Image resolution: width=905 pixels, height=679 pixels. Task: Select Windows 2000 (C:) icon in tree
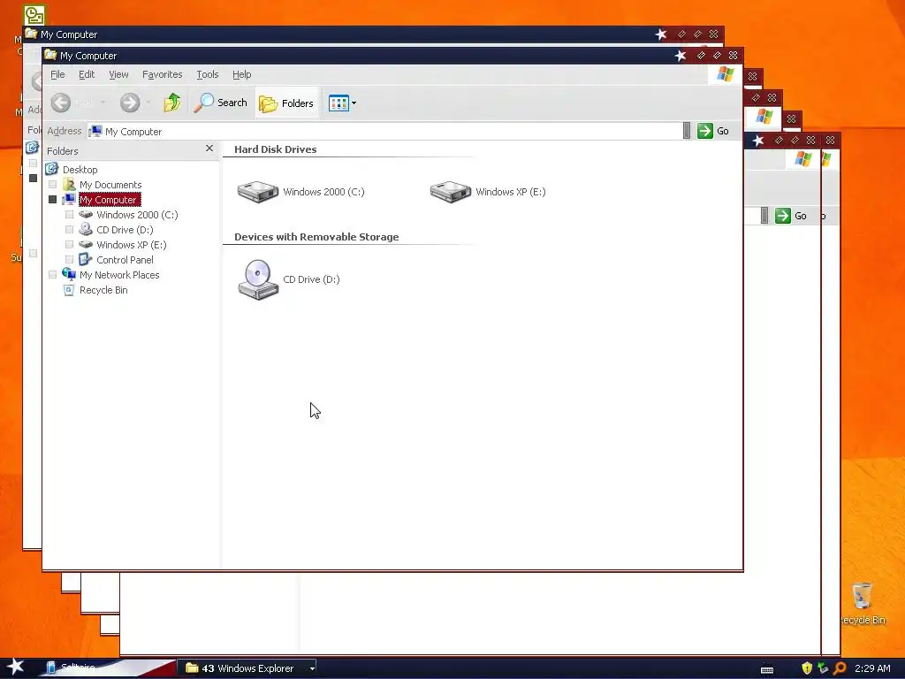86,214
